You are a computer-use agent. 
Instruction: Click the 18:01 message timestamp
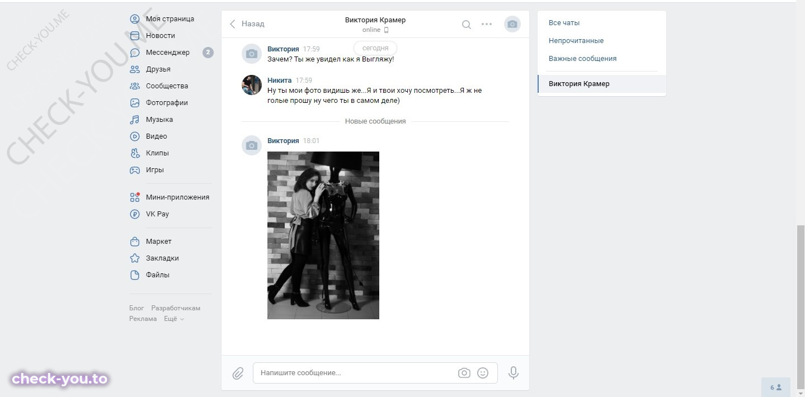(x=311, y=141)
